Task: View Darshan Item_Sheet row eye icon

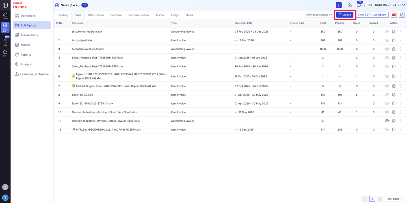Action: [387, 112]
